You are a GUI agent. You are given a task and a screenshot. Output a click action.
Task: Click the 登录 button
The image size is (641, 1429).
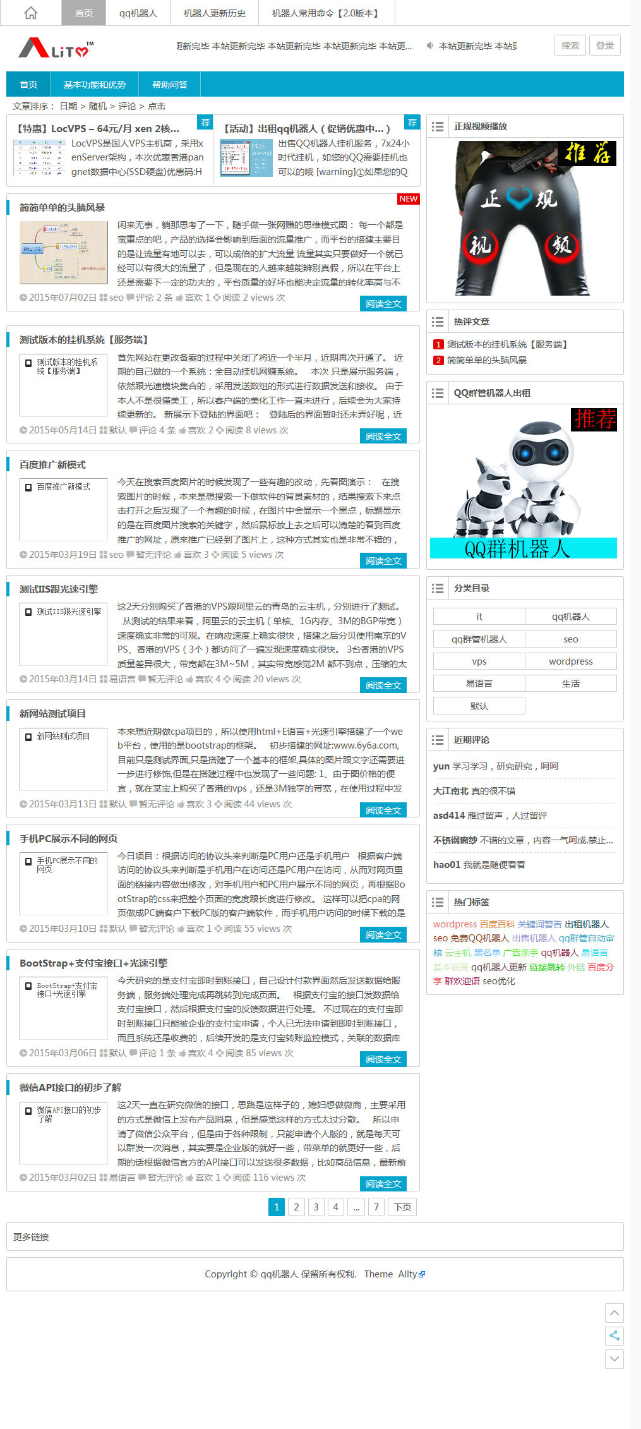(x=605, y=45)
